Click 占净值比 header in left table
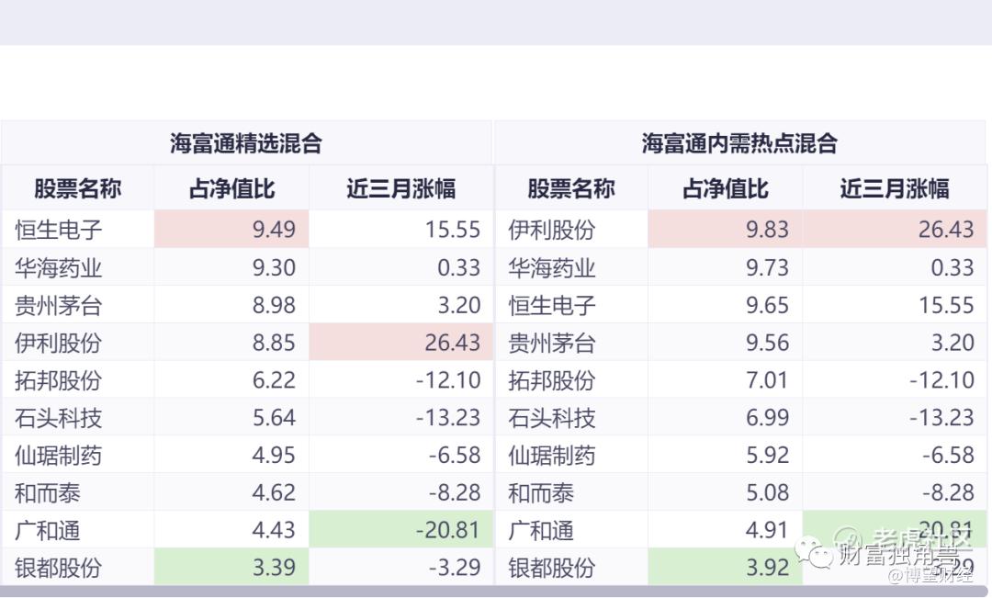The image size is (992, 598). click(x=231, y=189)
